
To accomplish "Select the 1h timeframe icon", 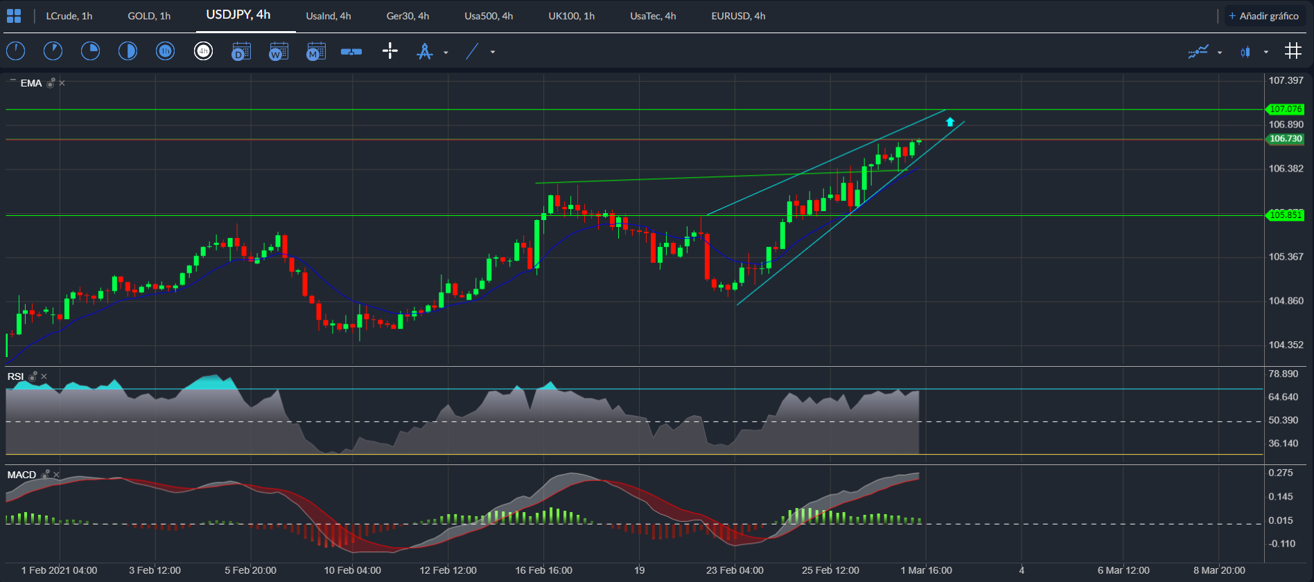I will pyautogui.click(x=165, y=51).
